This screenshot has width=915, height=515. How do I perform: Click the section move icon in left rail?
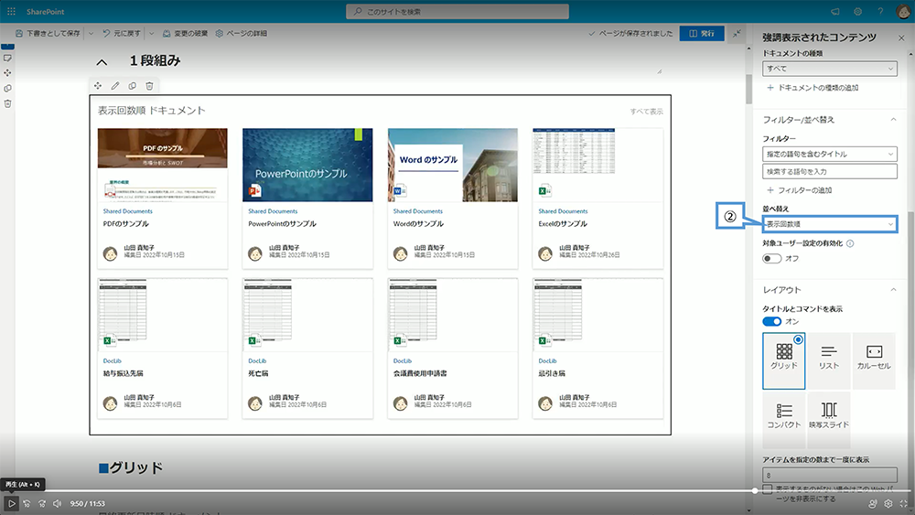point(7,73)
